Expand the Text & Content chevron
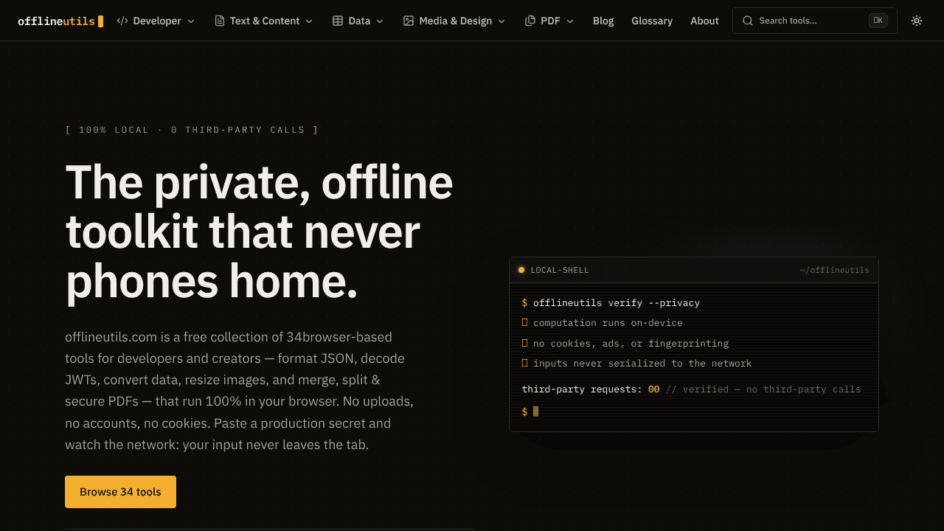Image resolution: width=944 pixels, height=531 pixels. tap(309, 21)
